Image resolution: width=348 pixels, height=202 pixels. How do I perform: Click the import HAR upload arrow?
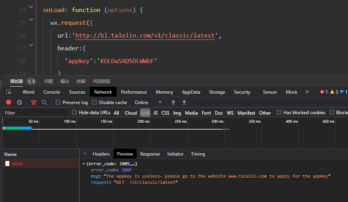(x=173, y=103)
